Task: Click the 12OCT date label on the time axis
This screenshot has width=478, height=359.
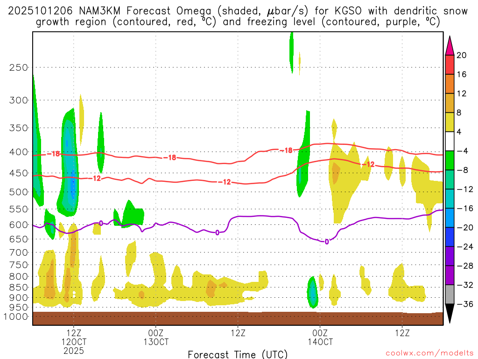Action: tap(74, 342)
